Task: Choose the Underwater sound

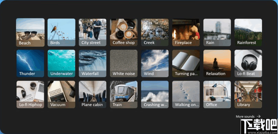Action: [x=61, y=64]
